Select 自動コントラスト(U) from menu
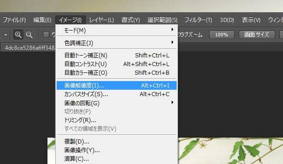 pyautogui.click(x=116, y=64)
